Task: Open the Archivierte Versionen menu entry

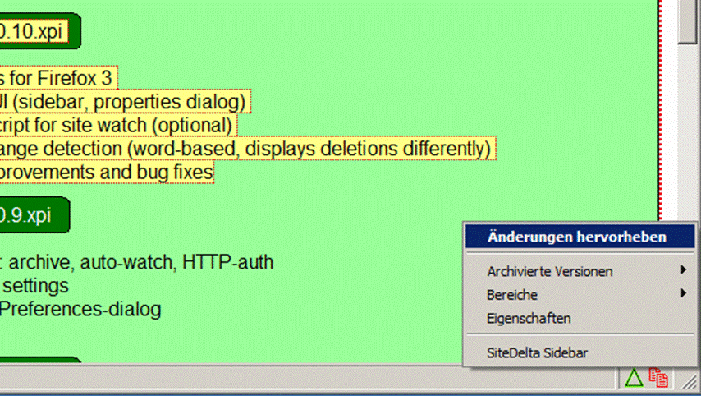Action: [549, 271]
